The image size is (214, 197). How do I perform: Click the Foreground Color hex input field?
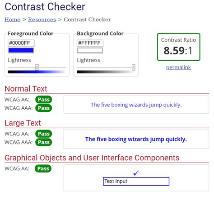click(x=21, y=43)
